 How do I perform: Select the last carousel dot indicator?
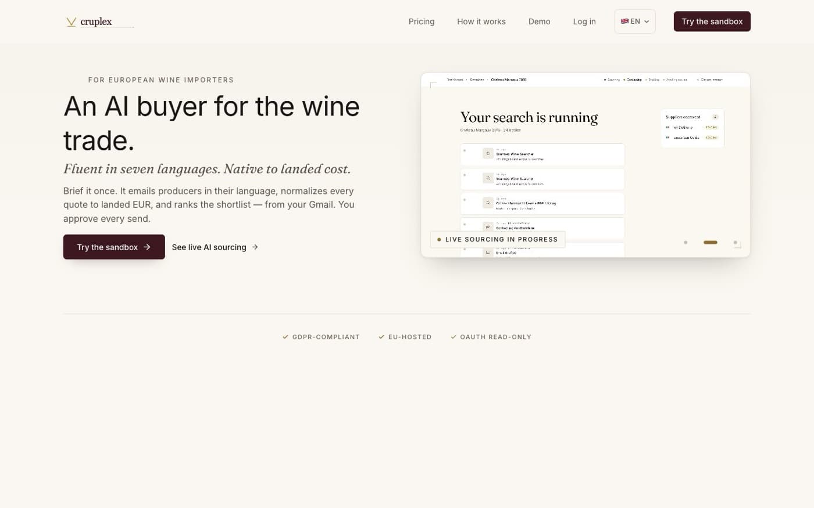tap(735, 242)
